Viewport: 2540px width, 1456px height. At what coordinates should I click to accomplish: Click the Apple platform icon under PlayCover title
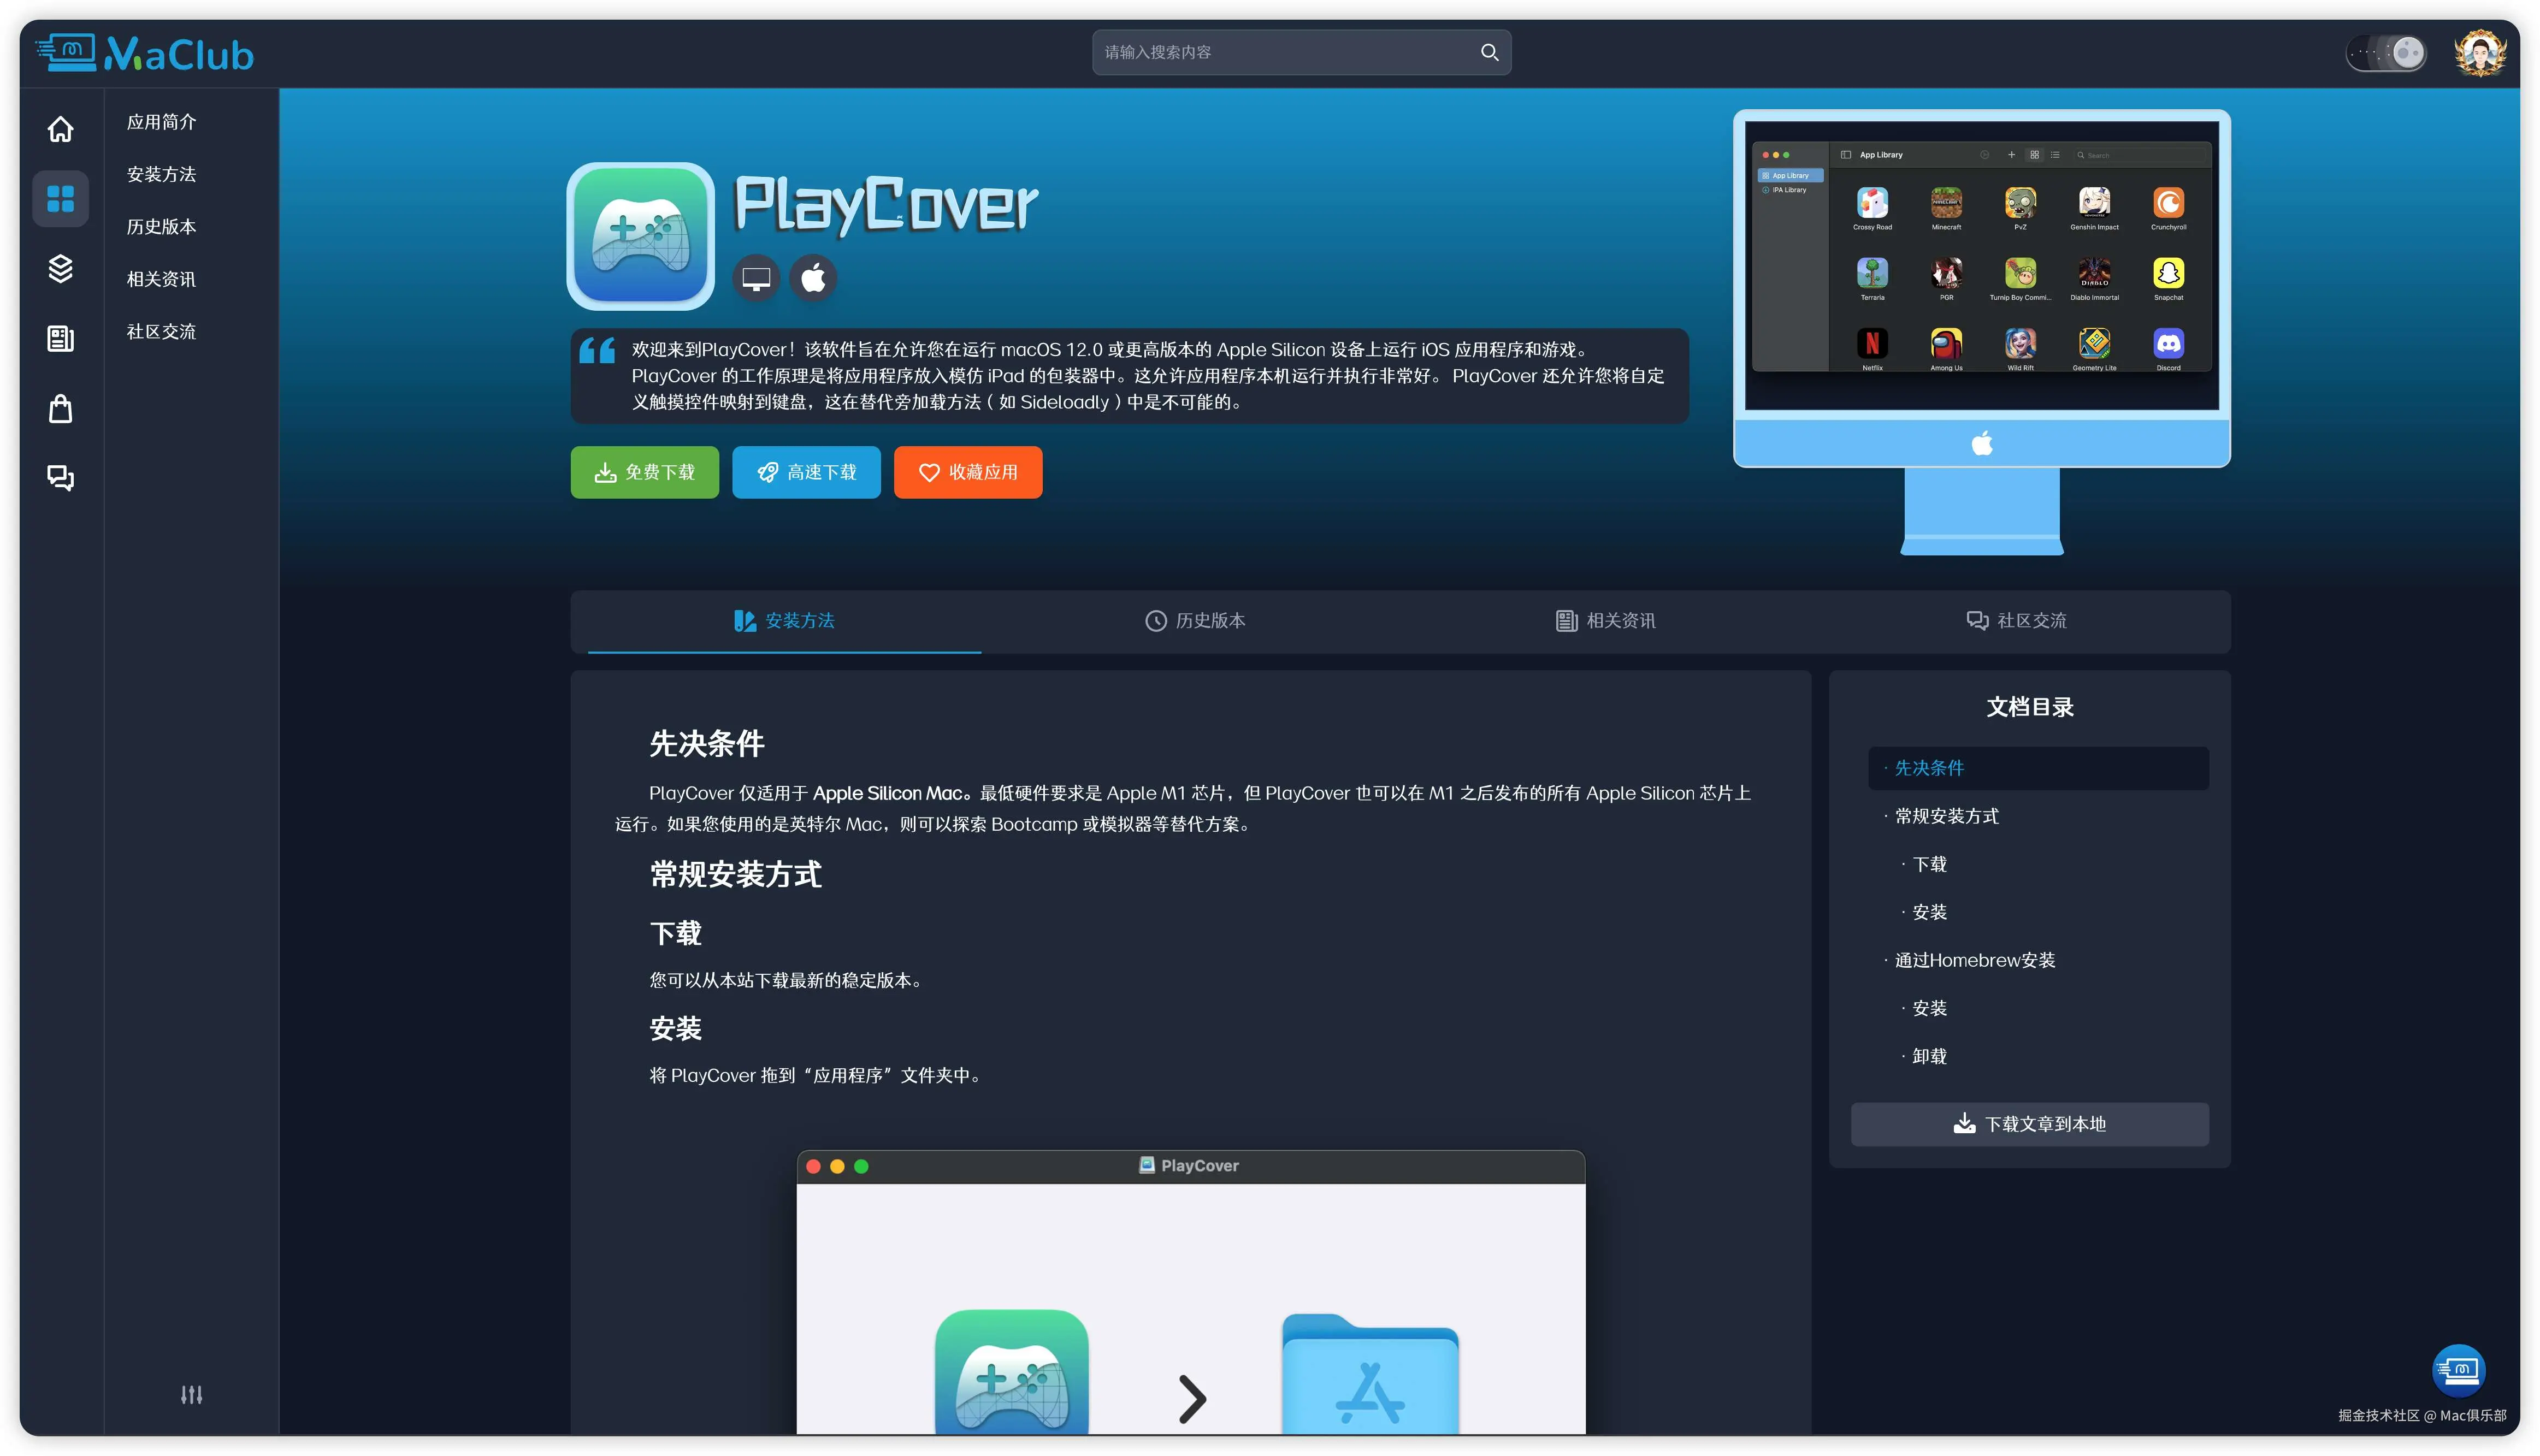[x=813, y=277]
